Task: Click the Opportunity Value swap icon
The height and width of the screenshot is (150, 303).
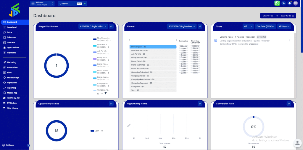Action: [200, 104]
